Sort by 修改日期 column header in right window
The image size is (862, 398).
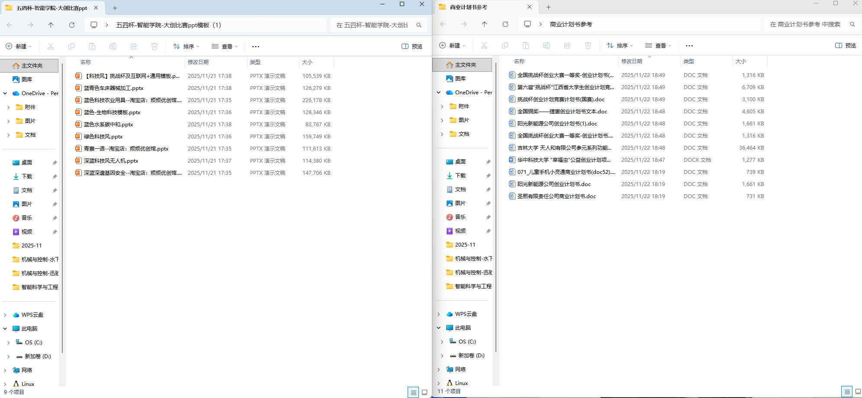click(632, 61)
